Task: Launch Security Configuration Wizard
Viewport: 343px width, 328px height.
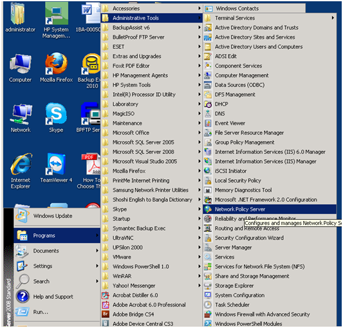Action: pos(270,238)
